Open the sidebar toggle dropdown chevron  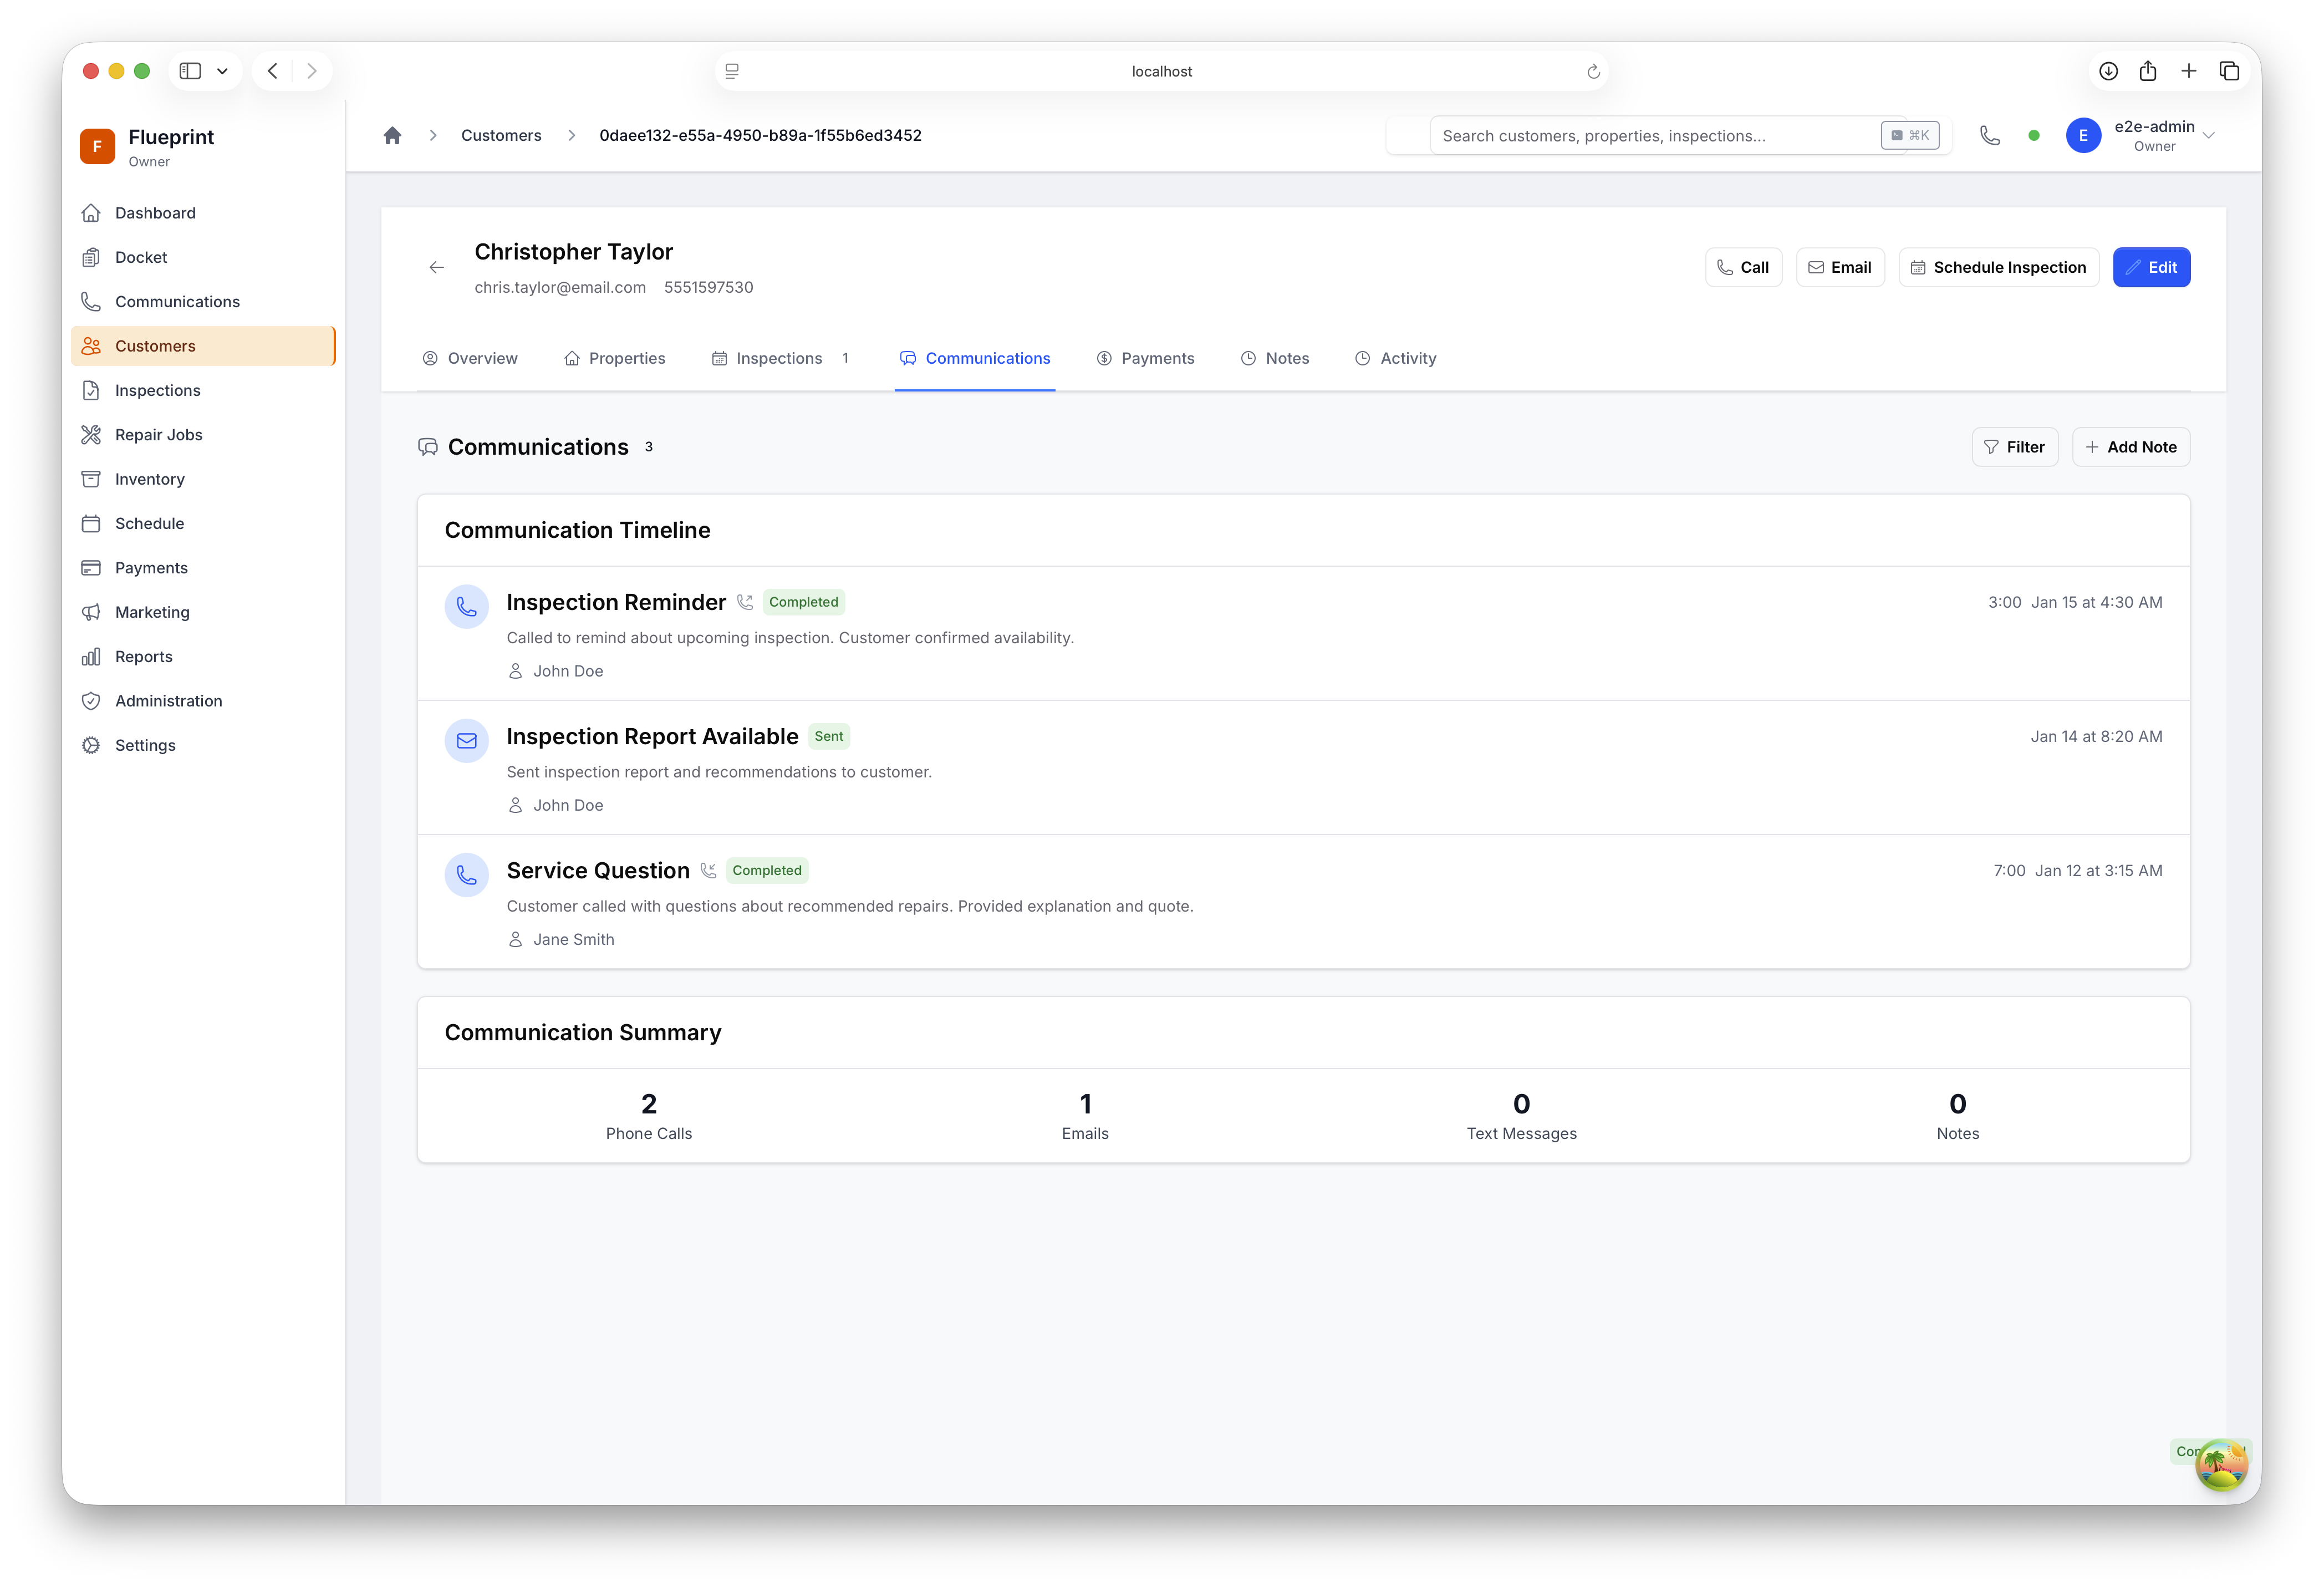point(222,71)
